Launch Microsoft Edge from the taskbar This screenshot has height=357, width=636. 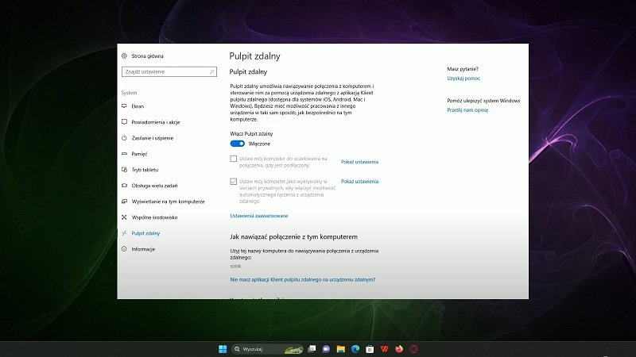pos(355,349)
